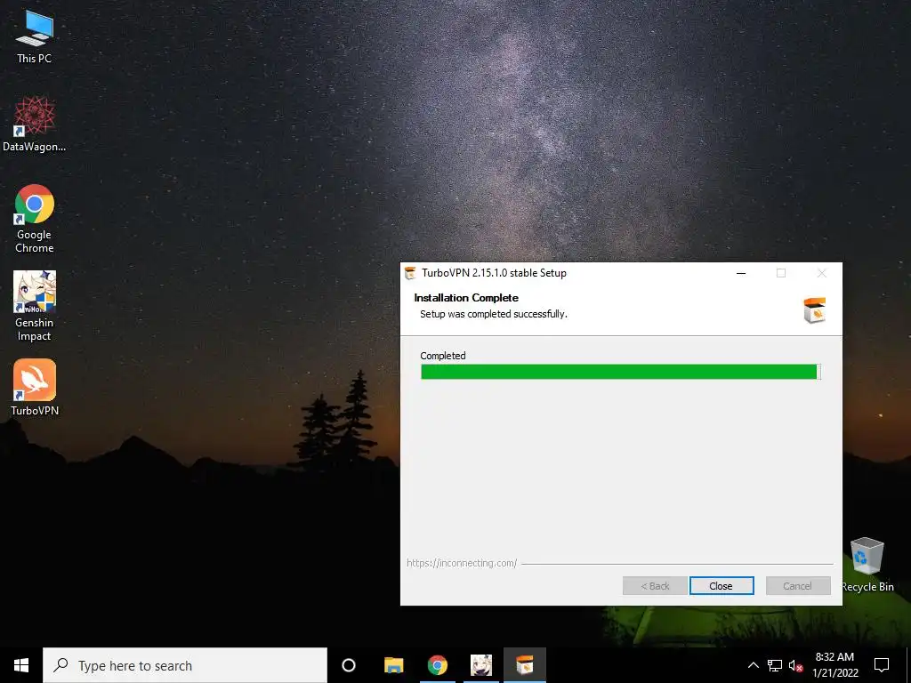
Task: Click the Cortana circle on taskbar
Action: (349, 665)
